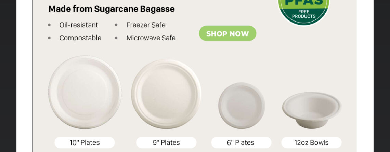
Task: Click the Freezer Safe feature text
Action: pos(146,25)
